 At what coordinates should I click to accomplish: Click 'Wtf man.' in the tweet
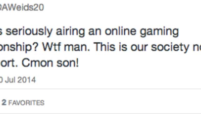[x=66, y=47]
